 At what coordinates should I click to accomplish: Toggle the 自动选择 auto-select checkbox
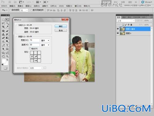(x=10, y=10)
